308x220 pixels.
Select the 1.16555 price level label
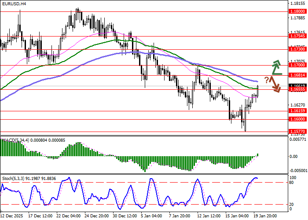(x=297, y=90)
